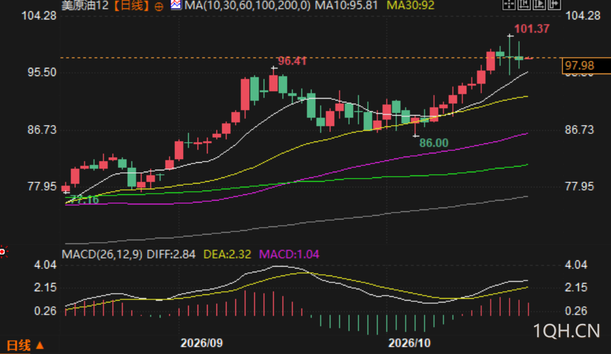The height and width of the screenshot is (354, 611).
Task: Click the step-backward chart navigation icon
Action: 524,4
